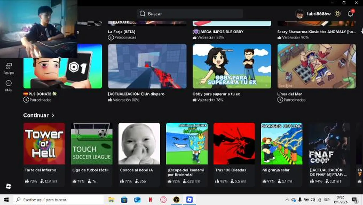Open the taskbar volume icon

(313, 200)
